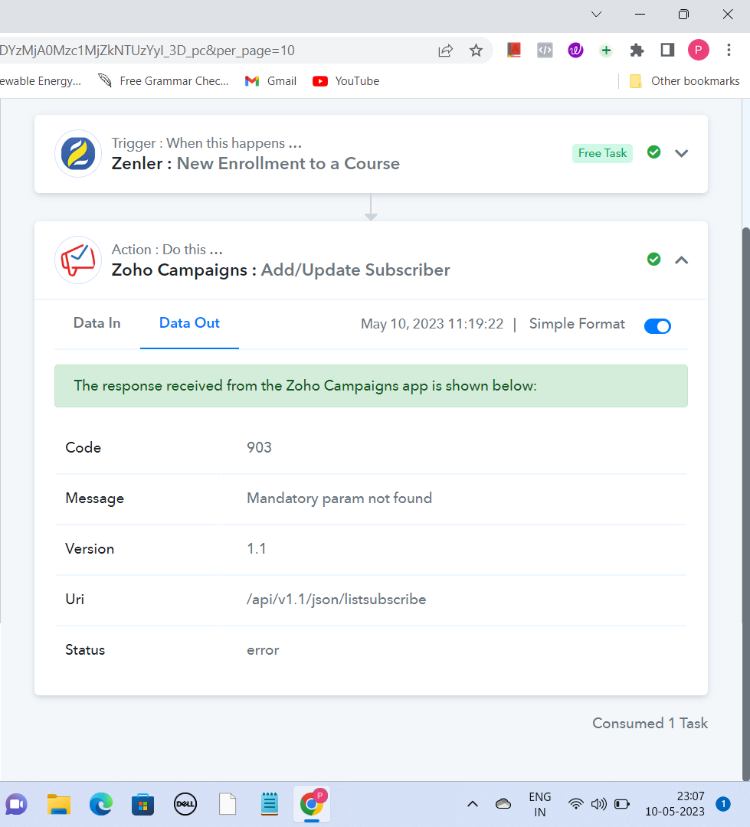This screenshot has width=750, height=827.
Task: Click the Zoho Campaigns app logo icon
Action: [x=78, y=260]
